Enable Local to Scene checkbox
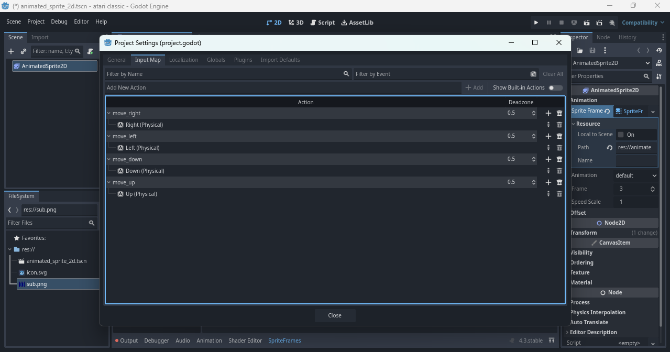This screenshot has width=670, height=352. 621,135
